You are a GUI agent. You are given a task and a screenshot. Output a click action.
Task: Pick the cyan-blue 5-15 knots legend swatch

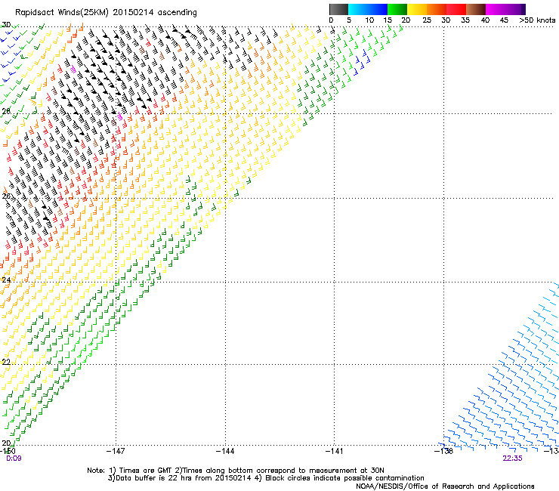coord(368,9)
